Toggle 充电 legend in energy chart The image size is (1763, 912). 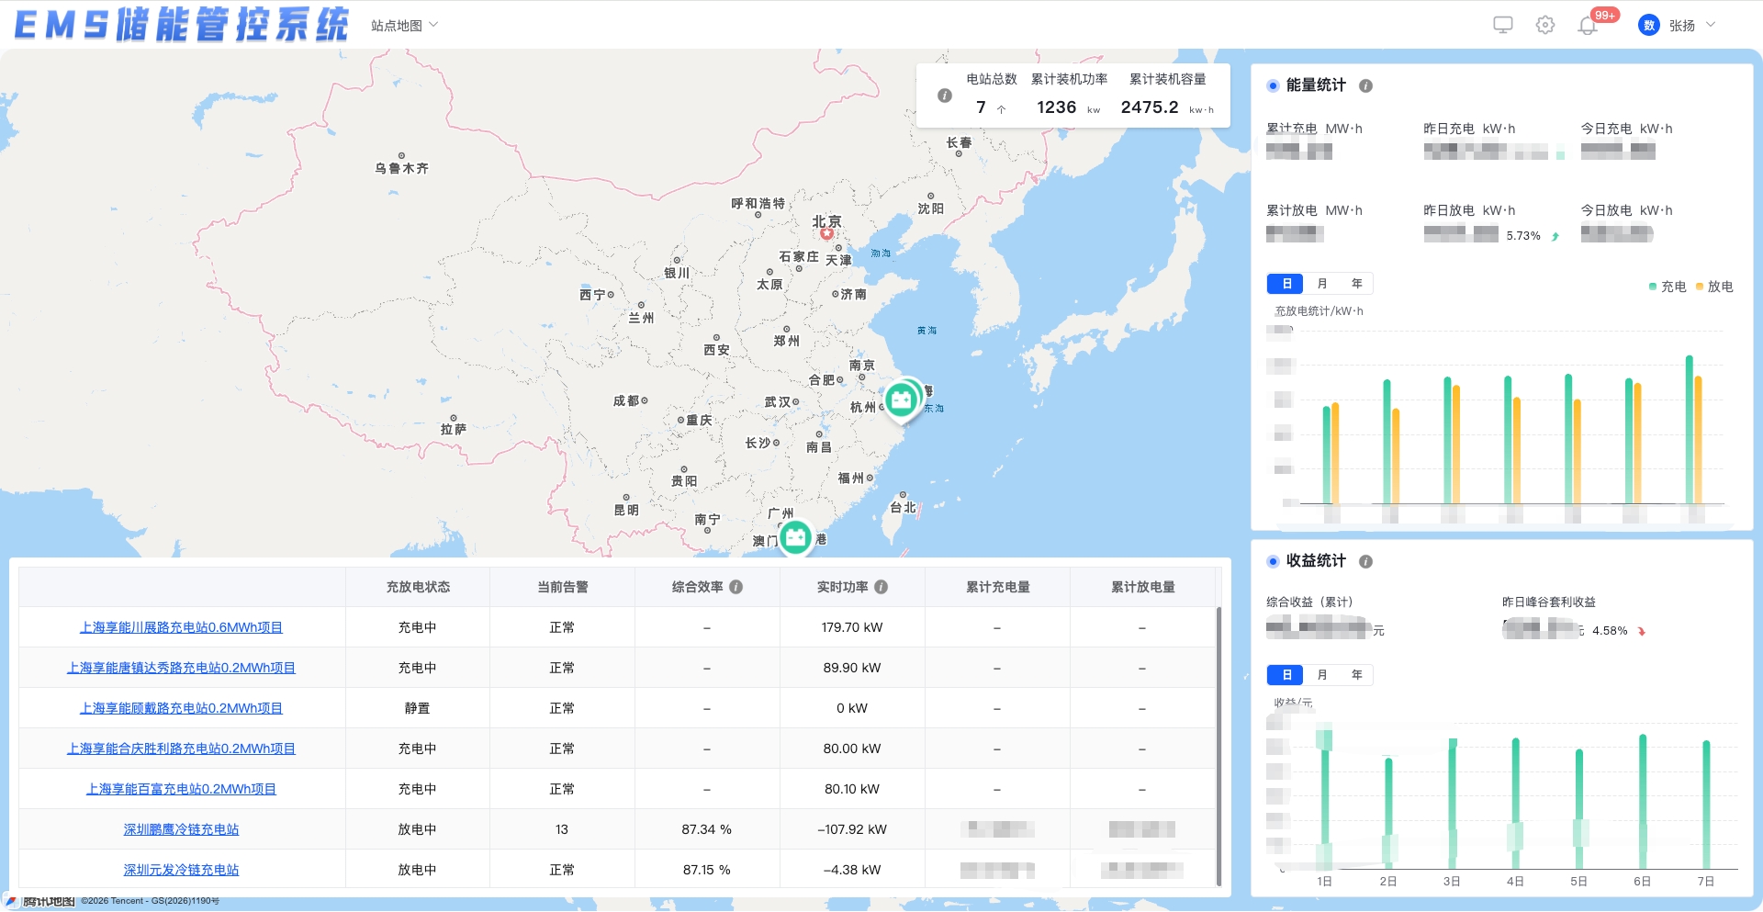[x=1668, y=287]
